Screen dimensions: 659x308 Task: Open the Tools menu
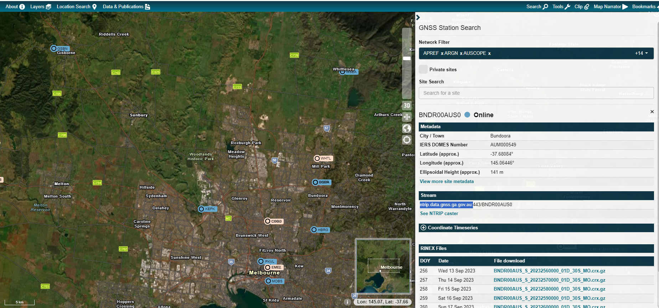pyautogui.click(x=561, y=6)
